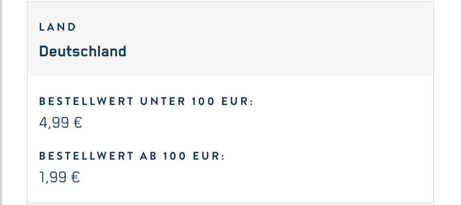
Task: Select the "Deutschland" country name
Action: point(82,52)
